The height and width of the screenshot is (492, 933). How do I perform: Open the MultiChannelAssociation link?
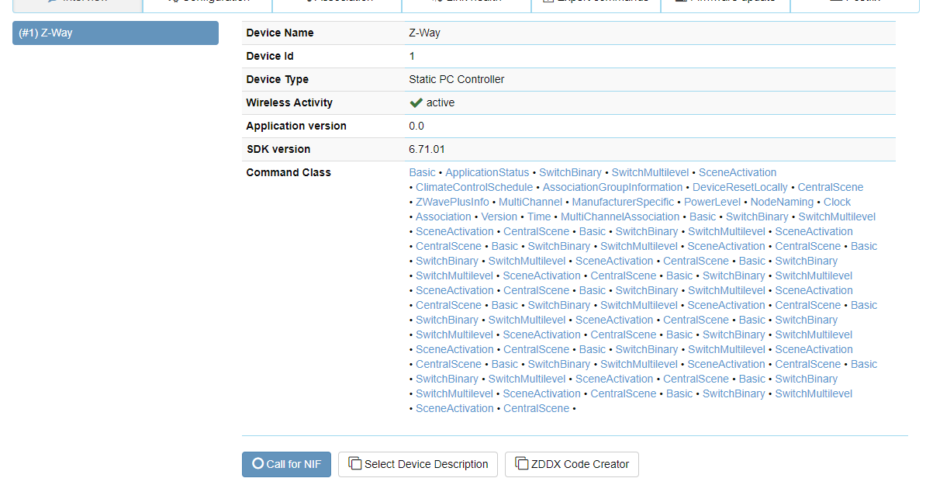click(620, 217)
